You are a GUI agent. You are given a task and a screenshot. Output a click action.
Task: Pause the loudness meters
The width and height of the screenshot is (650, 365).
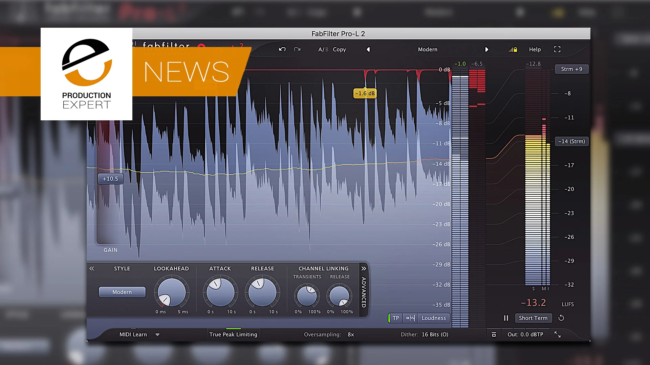tap(506, 318)
